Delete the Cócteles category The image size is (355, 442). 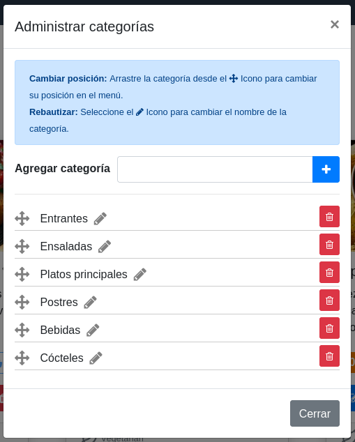click(329, 356)
